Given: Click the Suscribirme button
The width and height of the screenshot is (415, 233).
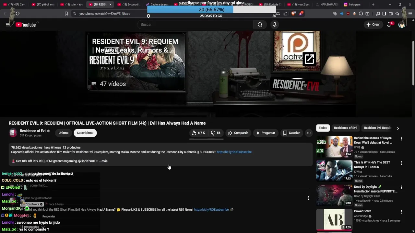Looking at the screenshot, I should tap(85, 133).
